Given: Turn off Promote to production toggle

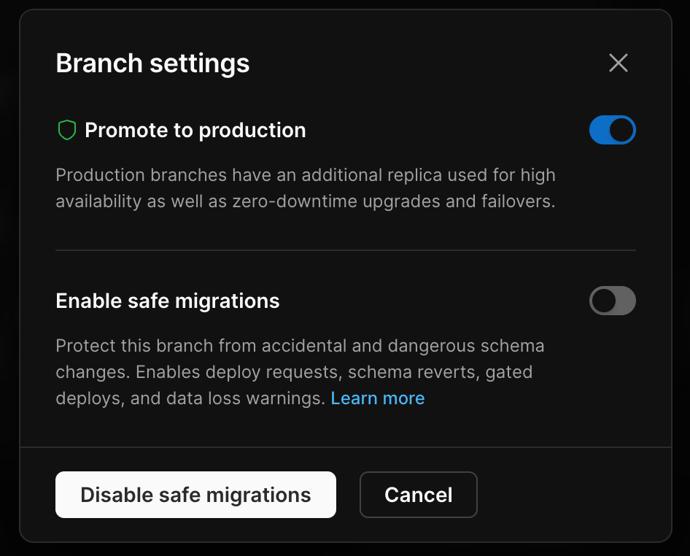Looking at the screenshot, I should click(612, 131).
